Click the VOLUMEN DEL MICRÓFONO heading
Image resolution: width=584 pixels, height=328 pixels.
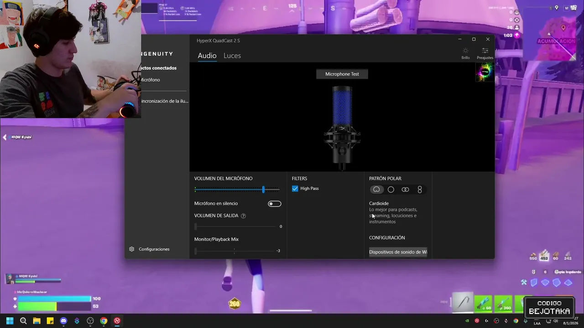(223, 179)
